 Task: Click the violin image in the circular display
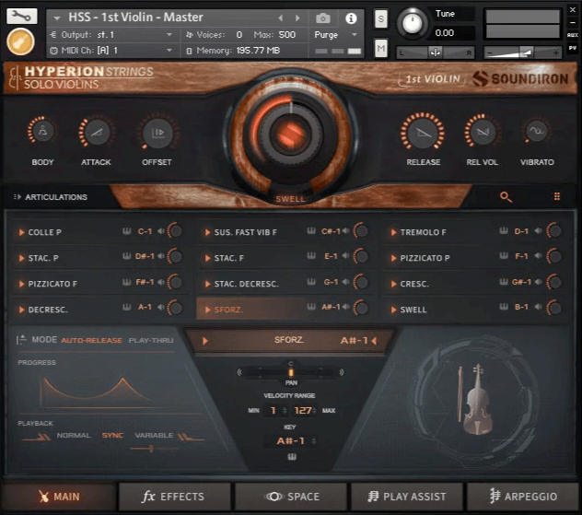pos(477,400)
